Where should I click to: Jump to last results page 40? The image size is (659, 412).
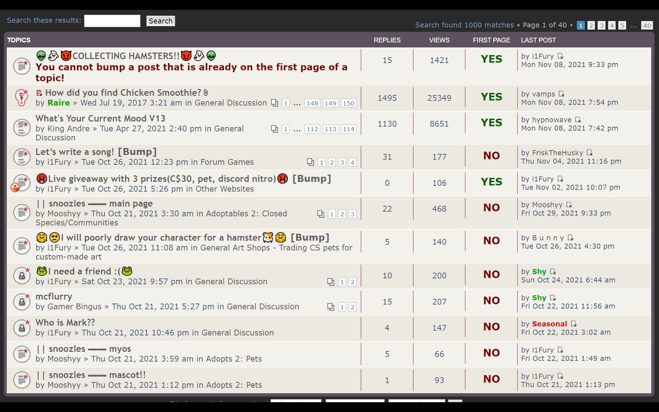(647, 25)
